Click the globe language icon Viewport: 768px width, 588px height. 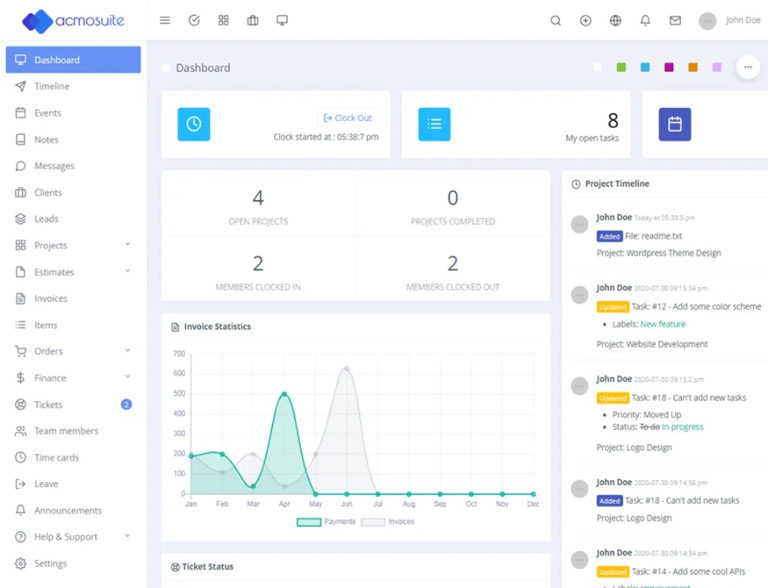point(616,21)
